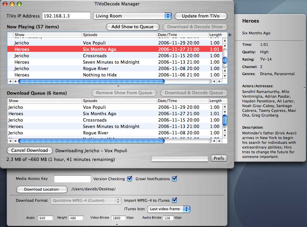307x227 pixels.
Task: Click the Download Queue horizontal scrollbar thumb
Action: (x=91, y=141)
